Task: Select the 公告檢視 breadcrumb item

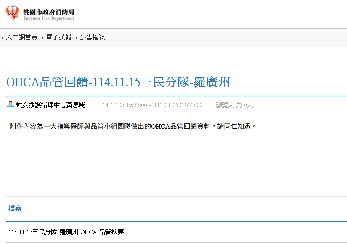Action: 92,38
